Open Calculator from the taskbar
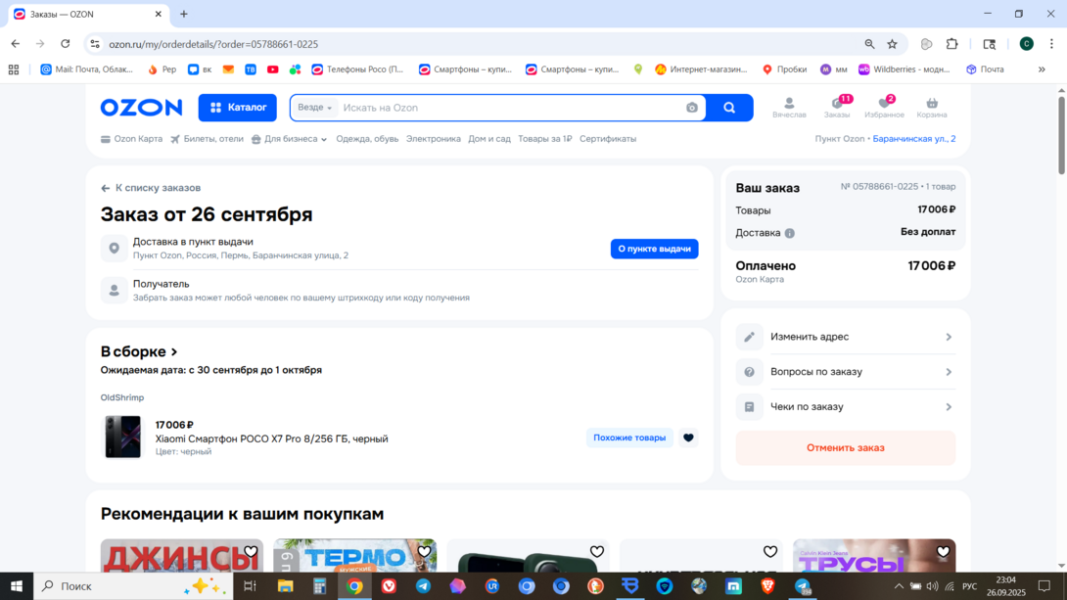Image resolution: width=1067 pixels, height=600 pixels. 319,585
